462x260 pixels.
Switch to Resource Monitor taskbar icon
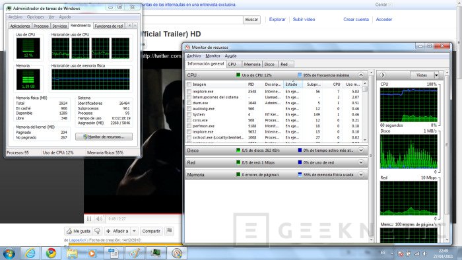coord(177,253)
